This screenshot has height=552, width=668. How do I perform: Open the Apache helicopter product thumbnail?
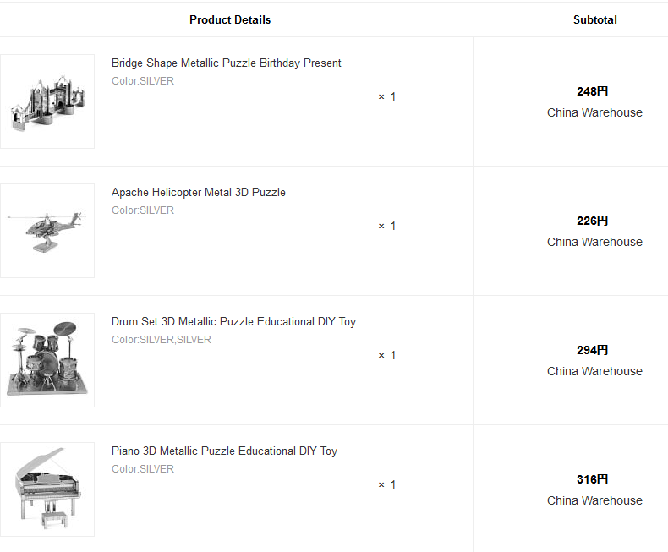[47, 231]
